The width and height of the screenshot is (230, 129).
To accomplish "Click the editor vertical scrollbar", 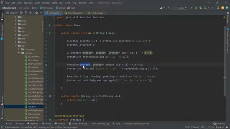I will [225, 61].
